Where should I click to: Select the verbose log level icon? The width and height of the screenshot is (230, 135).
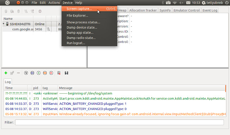(x=26, y=73)
